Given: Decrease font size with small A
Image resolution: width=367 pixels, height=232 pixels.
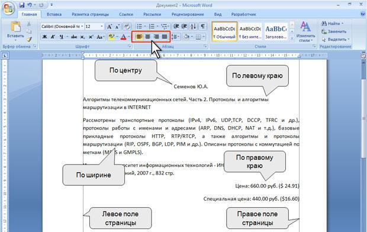Looking at the screenshot, I should tap(117, 27).
